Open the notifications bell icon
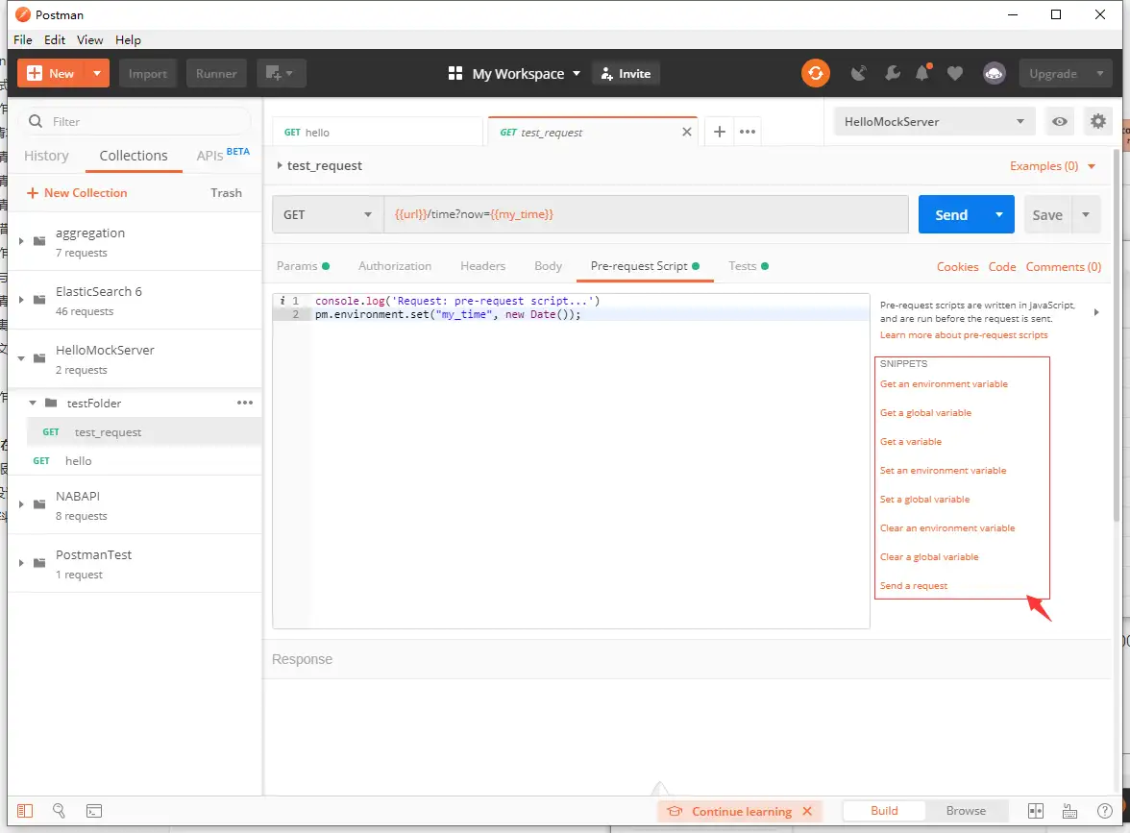 [x=922, y=73]
